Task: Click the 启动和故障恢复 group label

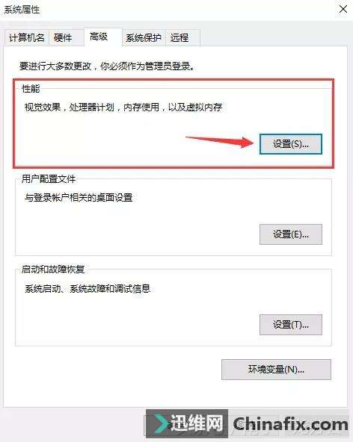Action: (x=53, y=270)
